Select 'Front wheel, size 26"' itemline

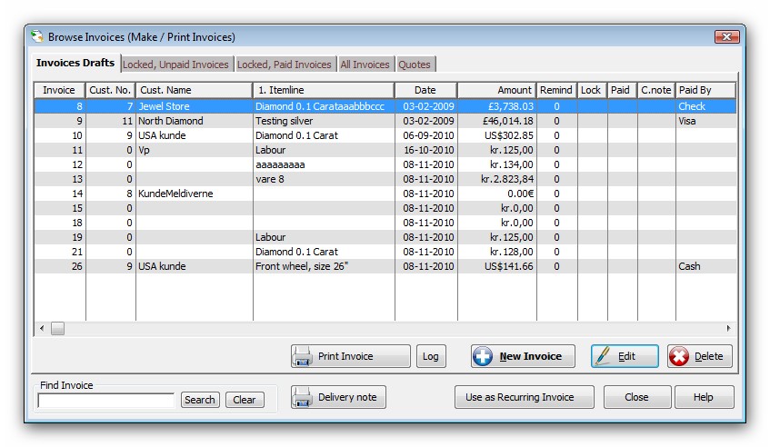pyautogui.click(x=324, y=266)
